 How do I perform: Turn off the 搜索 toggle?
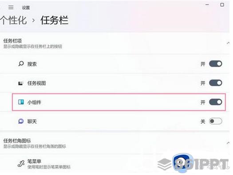point(215,64)
